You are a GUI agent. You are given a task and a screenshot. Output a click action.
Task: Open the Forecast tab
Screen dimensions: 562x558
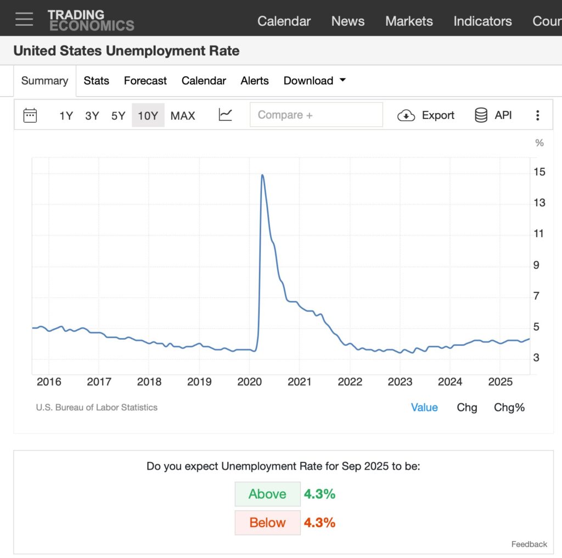click(x=145, y=81)
